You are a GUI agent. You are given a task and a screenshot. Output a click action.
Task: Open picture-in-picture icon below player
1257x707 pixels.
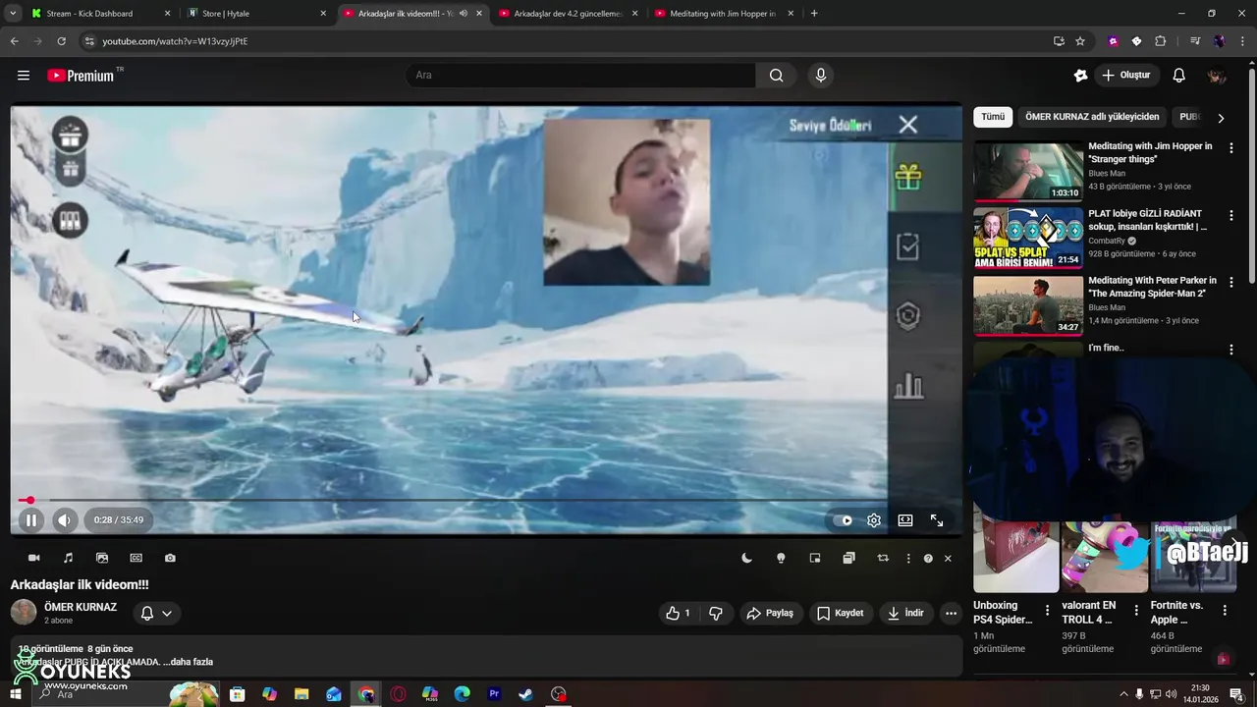coord(815,558)
